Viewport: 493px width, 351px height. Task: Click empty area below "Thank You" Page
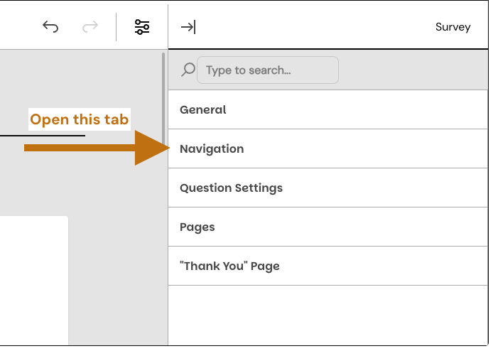(327, 315)
